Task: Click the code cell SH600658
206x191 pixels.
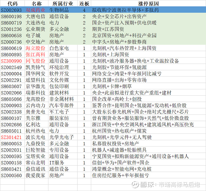Action: 11,36
